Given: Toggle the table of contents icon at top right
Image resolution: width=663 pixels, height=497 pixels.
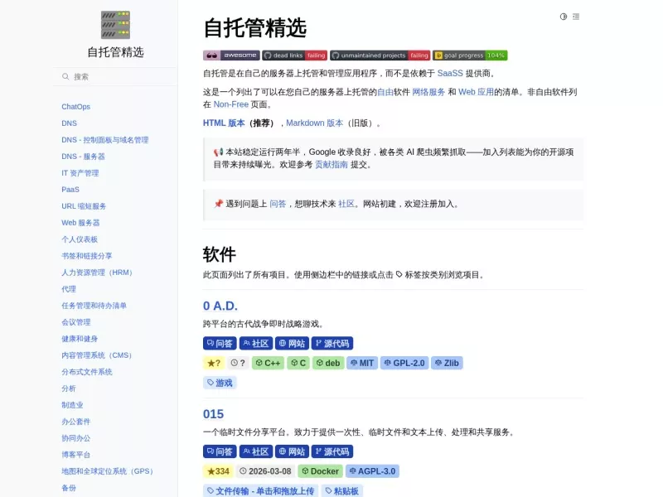Looking at the screenshot, I should click(576, 17).
